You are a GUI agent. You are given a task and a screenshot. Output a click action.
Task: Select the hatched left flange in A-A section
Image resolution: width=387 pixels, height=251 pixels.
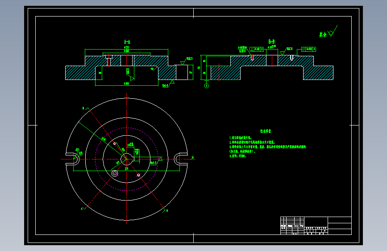[x=80, y=73]
